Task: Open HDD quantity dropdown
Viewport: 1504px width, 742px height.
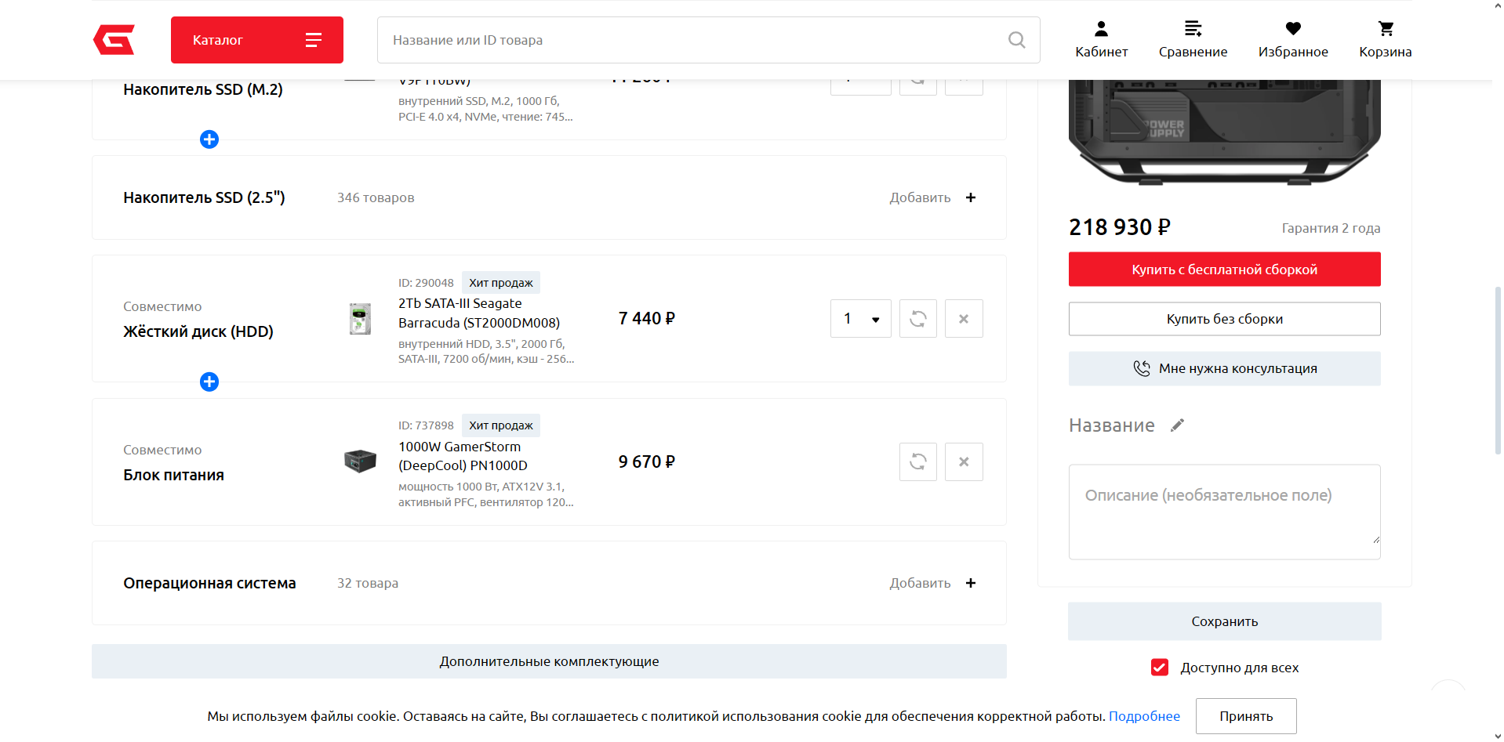Action: (x=861, y=319)
